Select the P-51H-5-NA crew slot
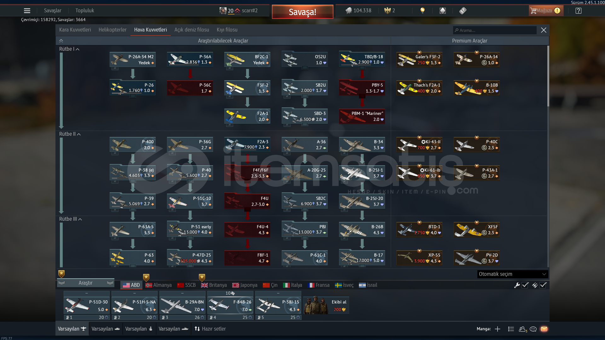Viewport: 605px width, 340px height. coord(135,305)
